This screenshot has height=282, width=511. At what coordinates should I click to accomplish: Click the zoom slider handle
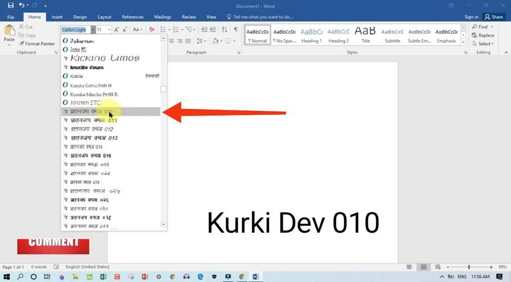[469, 267]
